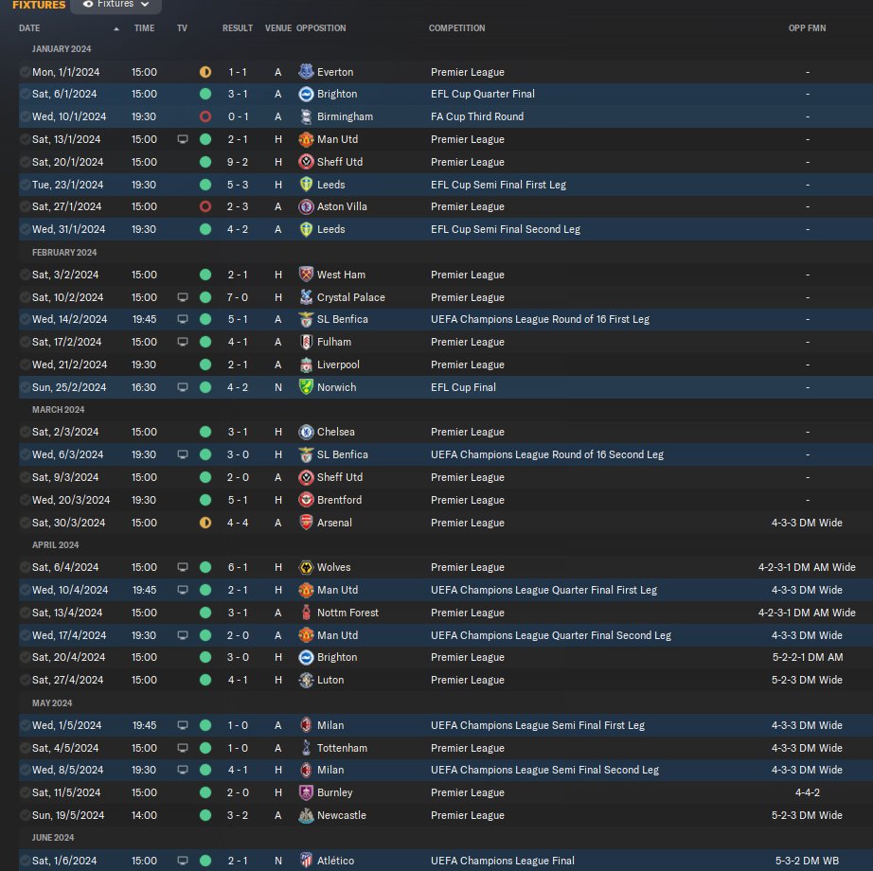
Task: Click the Chelsea club badge
Action: pos(306,432)
